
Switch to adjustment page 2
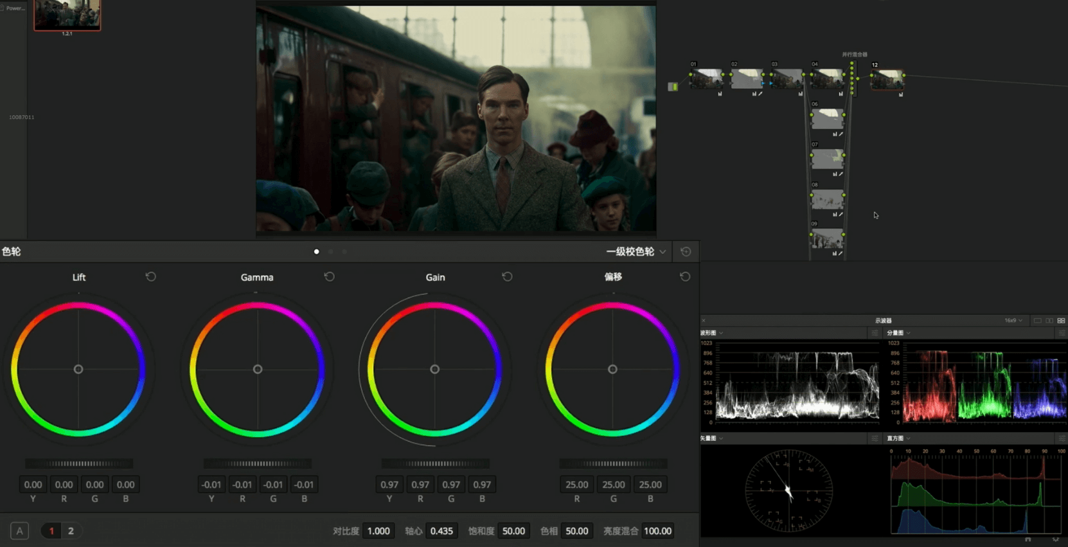coord(71,531)
